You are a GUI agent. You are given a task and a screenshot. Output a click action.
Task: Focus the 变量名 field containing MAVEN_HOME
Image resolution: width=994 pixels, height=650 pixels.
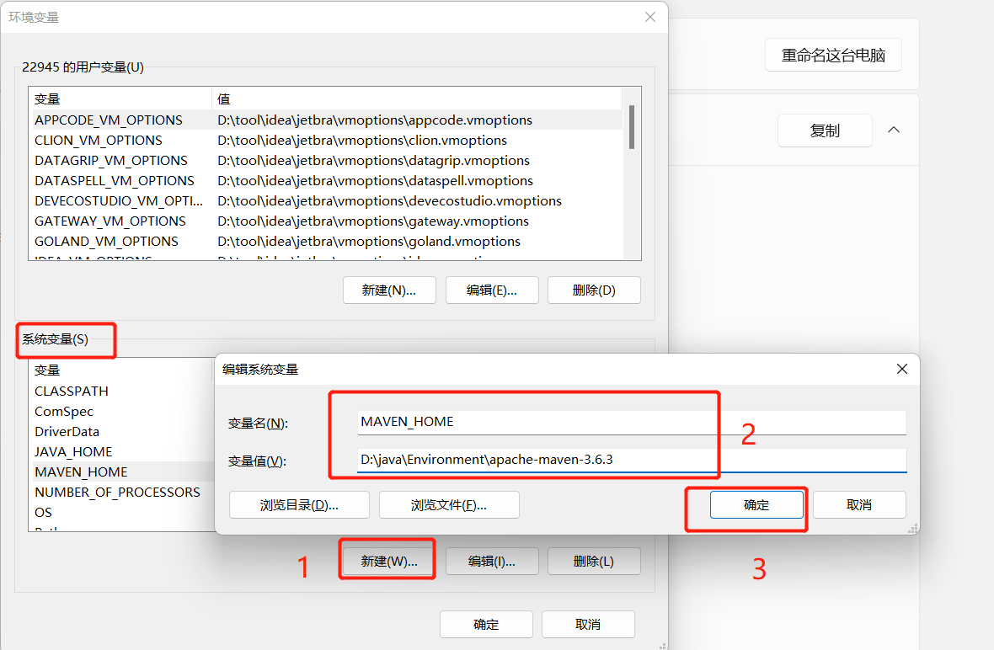pos(632,422)
